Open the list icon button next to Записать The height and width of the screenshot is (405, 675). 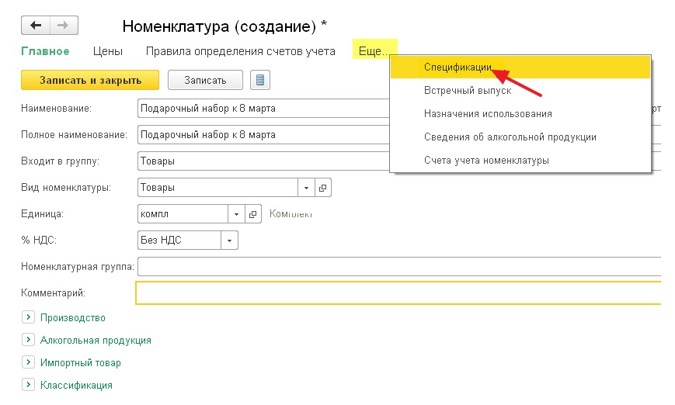pyautogui.click(x=260, y=80)
